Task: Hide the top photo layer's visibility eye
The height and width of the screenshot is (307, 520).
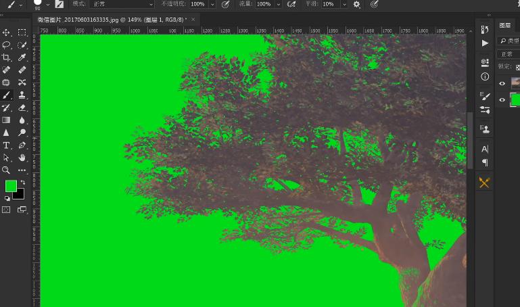Action: [x=502, y=84]
